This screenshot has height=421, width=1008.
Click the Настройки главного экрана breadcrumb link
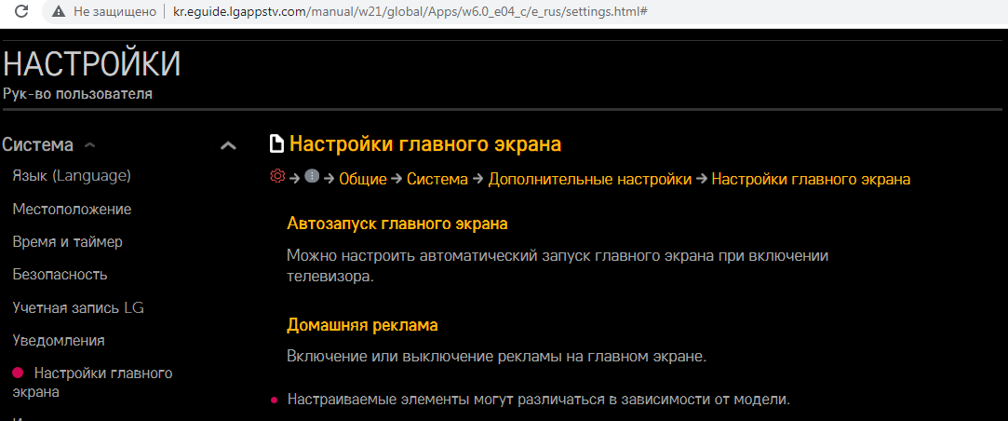click(x=812, y=180)
